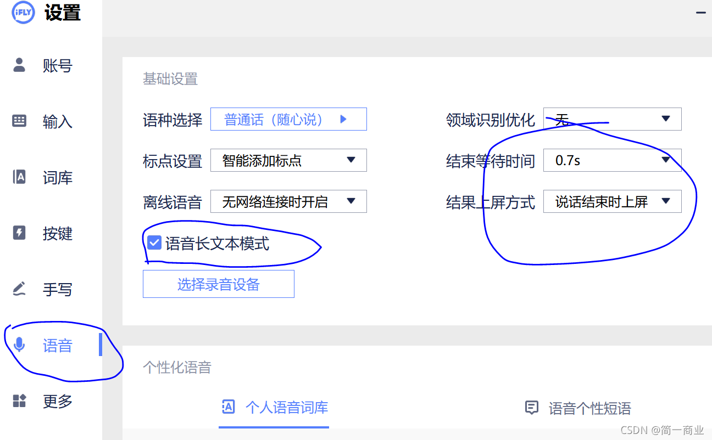
Task: Switch to the 个人语音词库 tab
Action: coord(274,408)
